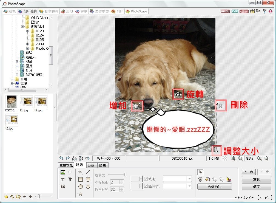276x203 pixels.
Task: Expand the Photo C folder node
Action: (27, 48)
